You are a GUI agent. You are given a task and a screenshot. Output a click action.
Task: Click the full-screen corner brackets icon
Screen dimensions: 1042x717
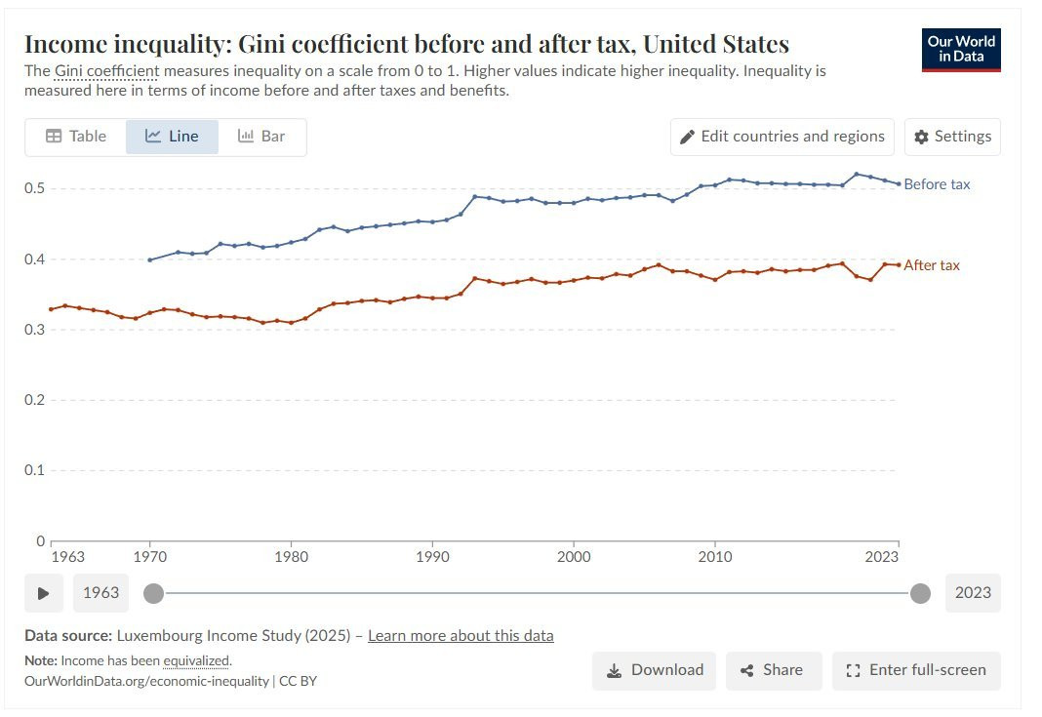tap(853, 670)
